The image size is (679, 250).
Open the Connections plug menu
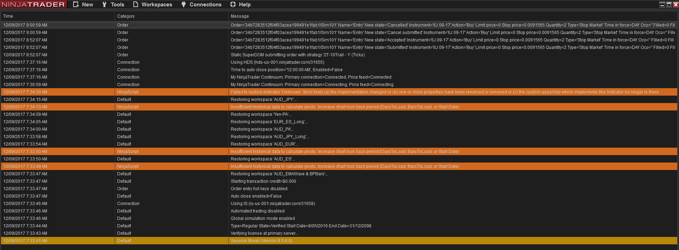click(x=201, y=5)
